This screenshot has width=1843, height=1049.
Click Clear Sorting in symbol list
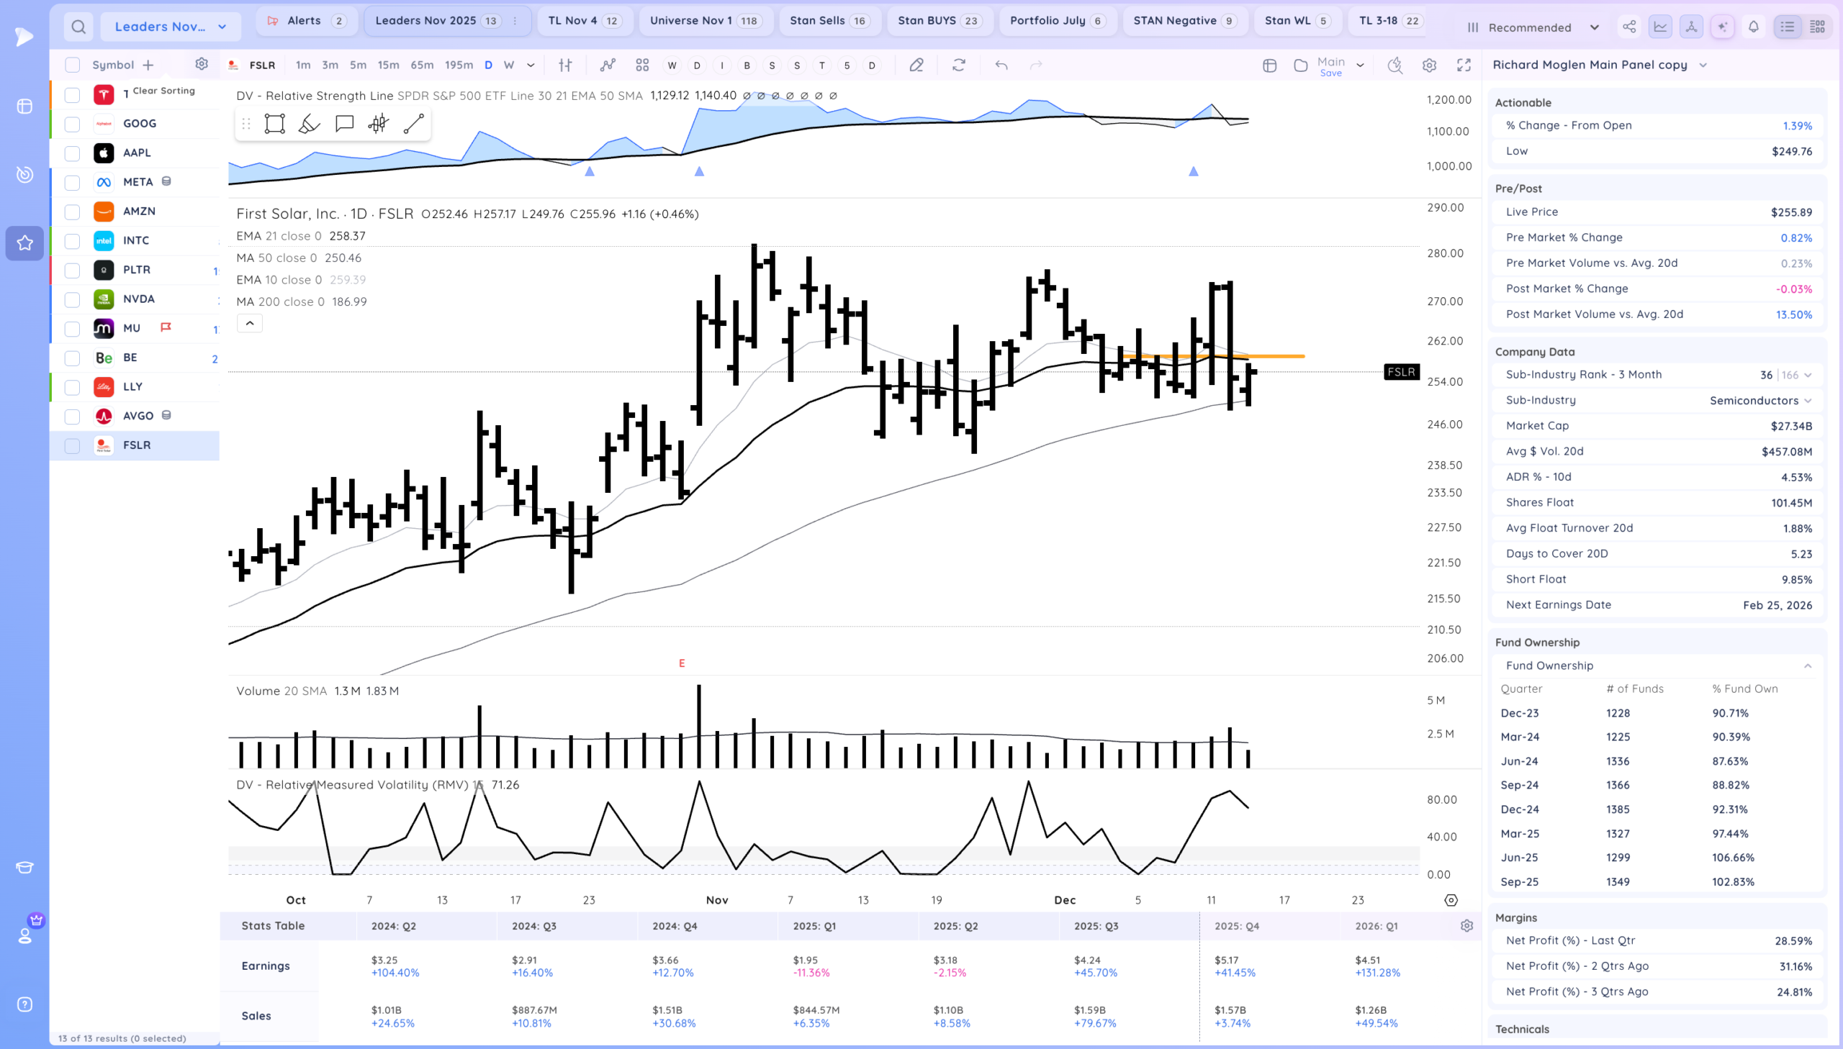click(x=163, y=91)
